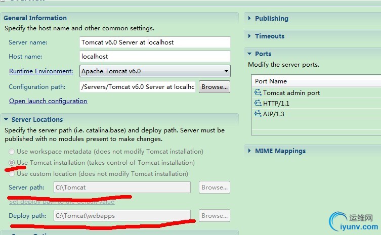The width and height of the screenshot is (381, 235).
Task: Click the Port Name column header
Action: click(x=316, y=81)
